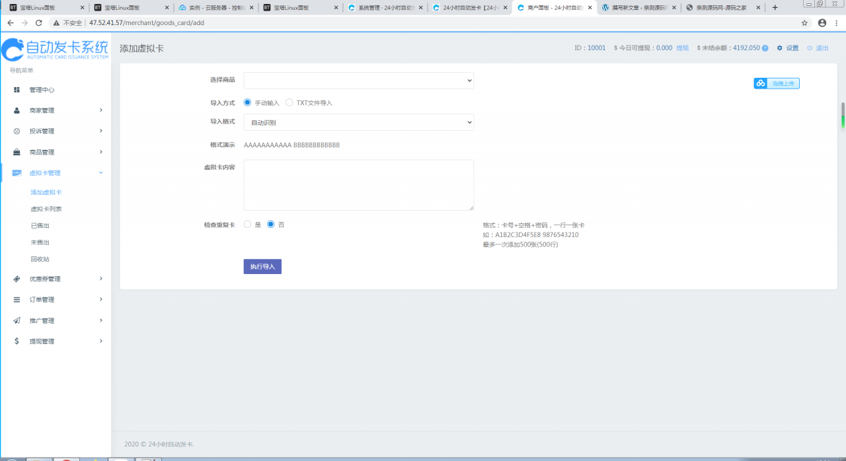Image resolution: width=846 pixels, height=461 pixels.
Task: Expand the 投诉管理 chevron
Action: click(100, 131)
